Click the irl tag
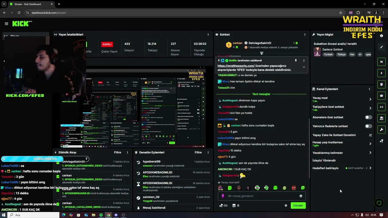 point(360,54)
